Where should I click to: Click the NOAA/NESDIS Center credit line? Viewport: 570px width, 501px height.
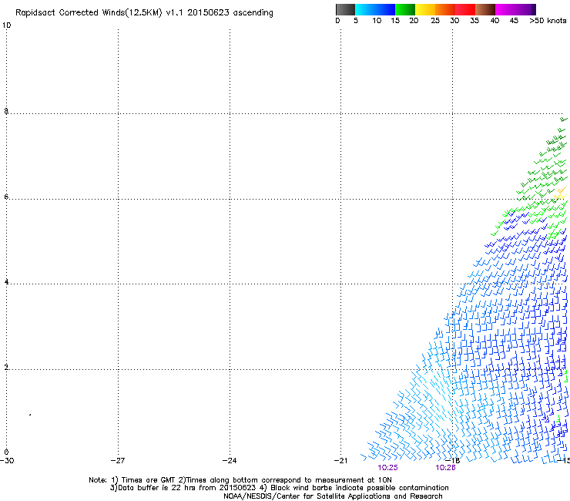tap(333, 496)
